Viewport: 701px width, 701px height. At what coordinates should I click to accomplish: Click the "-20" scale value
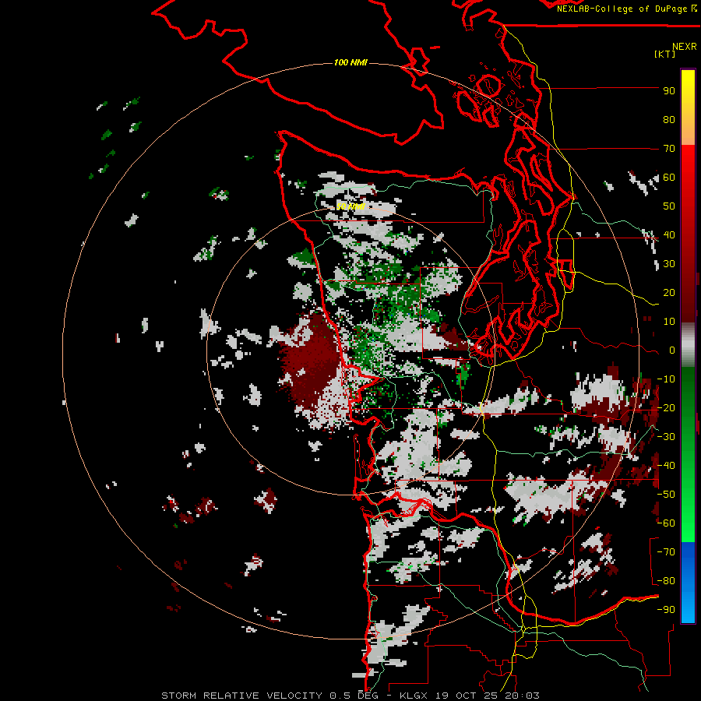[x=666, y=408]
